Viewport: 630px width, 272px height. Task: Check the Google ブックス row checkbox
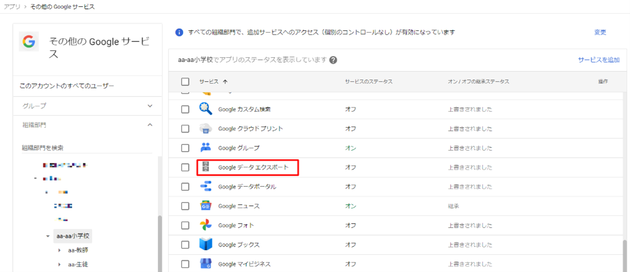pyautogui.click(x=185, y=245)
